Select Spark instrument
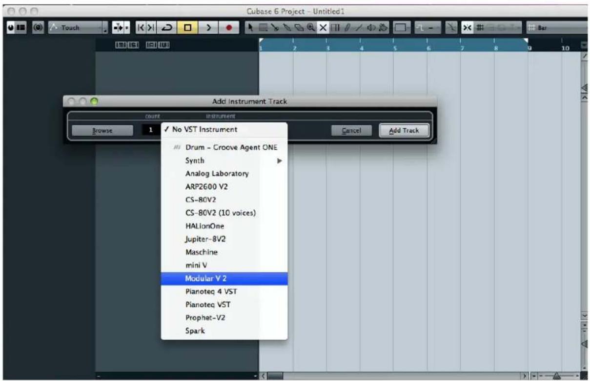The image size is (590, 381). [224, 331]
